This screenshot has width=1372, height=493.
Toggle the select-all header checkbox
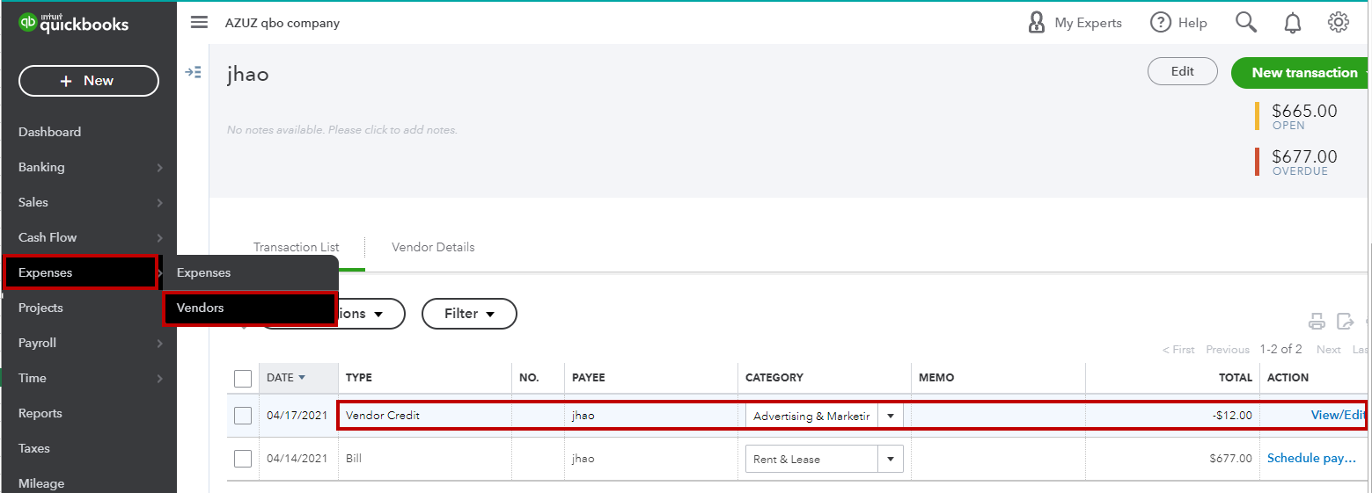tap(243, 378)
